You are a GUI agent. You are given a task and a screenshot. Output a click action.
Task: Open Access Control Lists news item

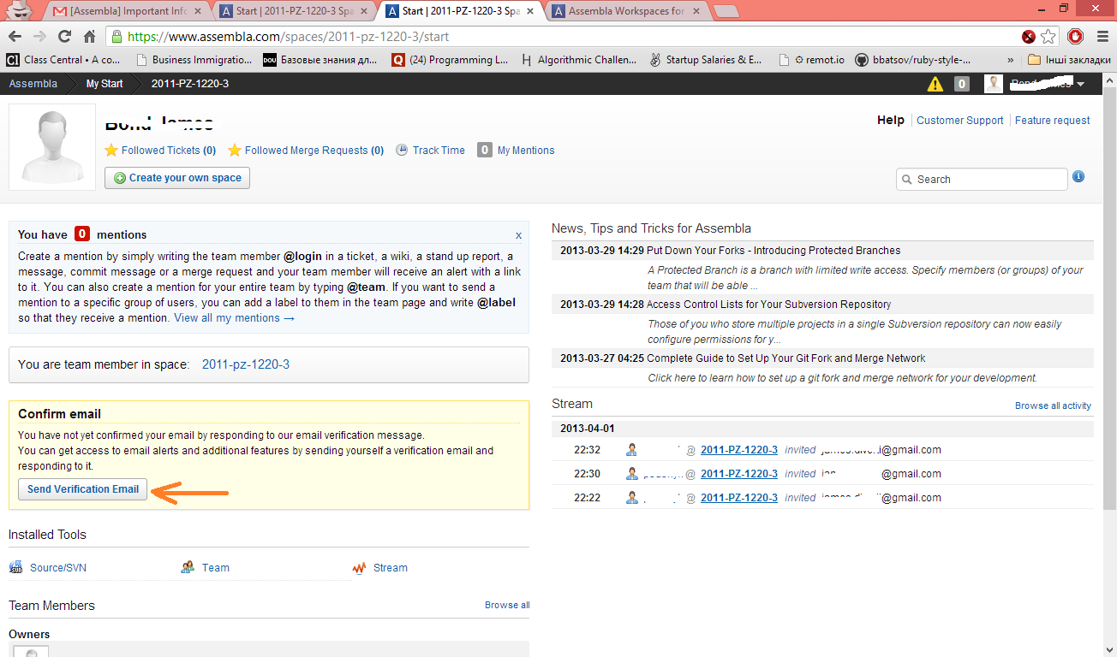click(768, 305)
